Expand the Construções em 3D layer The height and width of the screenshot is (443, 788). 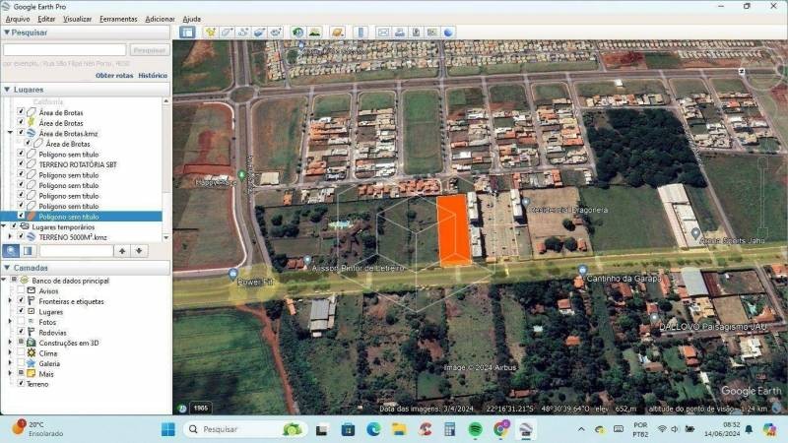coord(10,343)
